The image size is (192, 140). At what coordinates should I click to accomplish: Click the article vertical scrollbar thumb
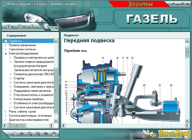click(187, 52)
